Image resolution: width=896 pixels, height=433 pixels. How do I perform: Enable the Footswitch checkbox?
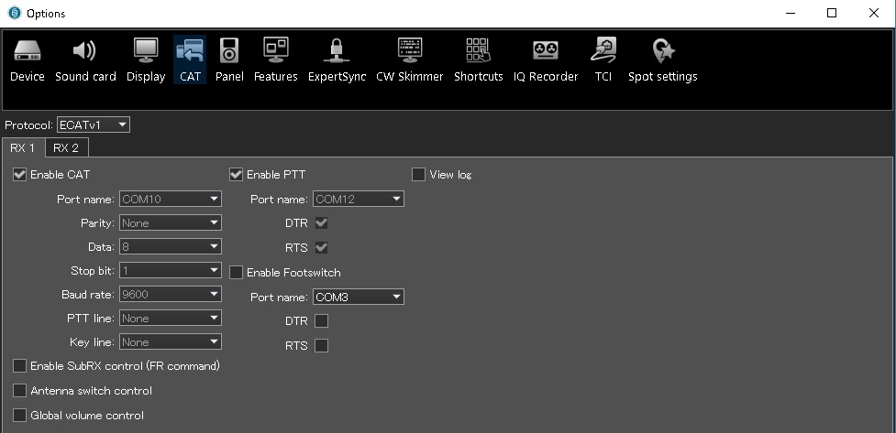click(x=236, y=273)
